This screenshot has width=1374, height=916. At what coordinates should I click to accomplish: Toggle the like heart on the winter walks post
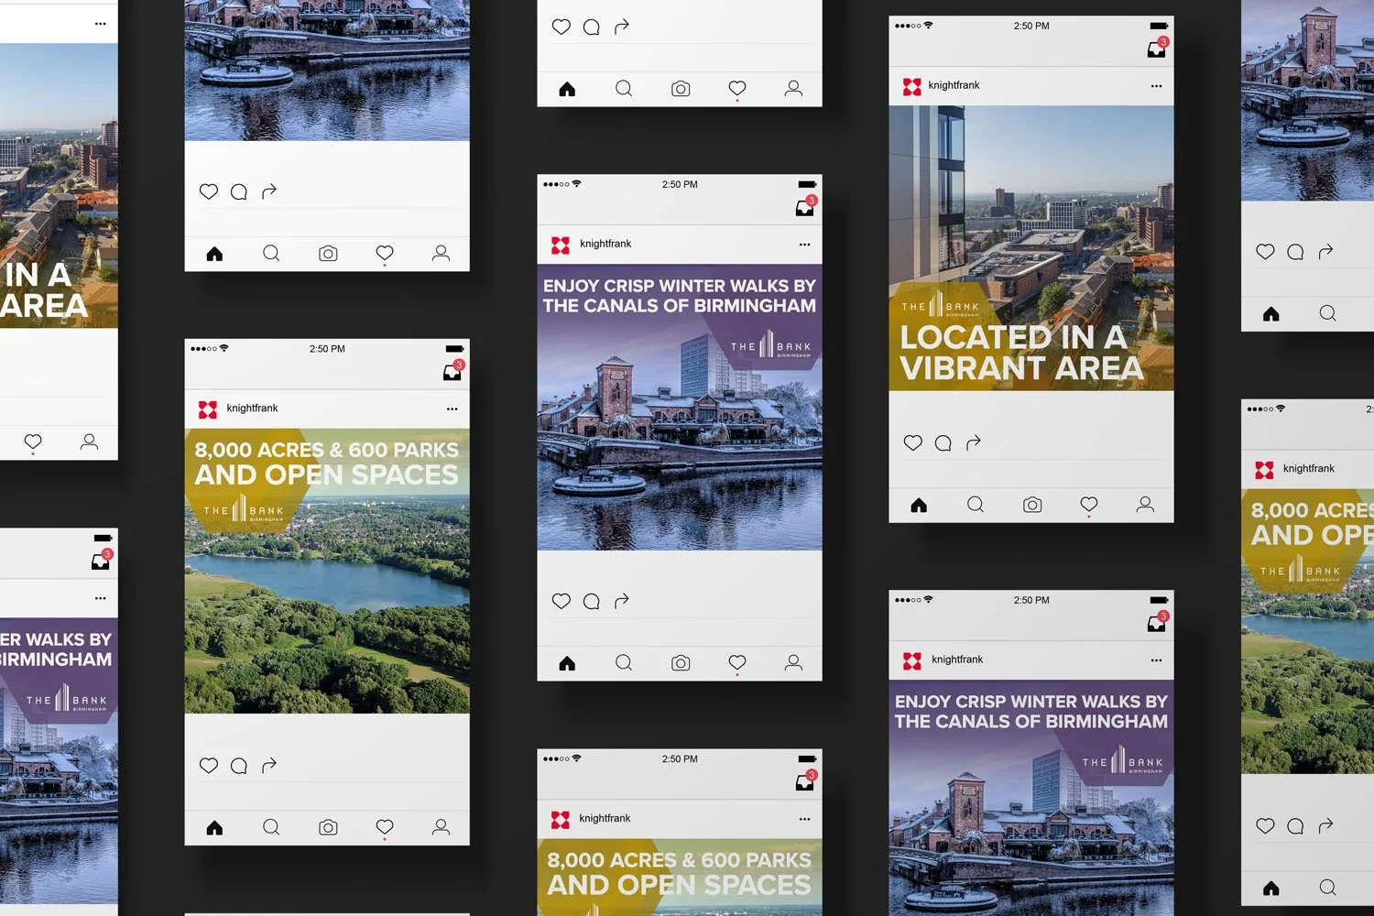click(x=562, y=601)
